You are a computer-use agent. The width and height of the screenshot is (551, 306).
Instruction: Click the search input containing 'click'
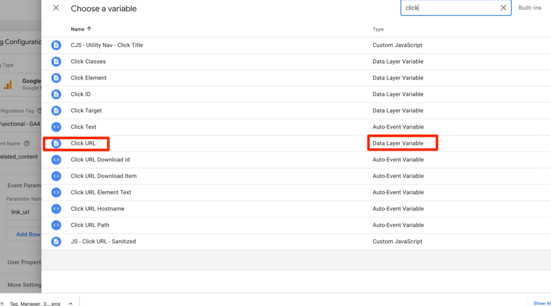(449, 8)
